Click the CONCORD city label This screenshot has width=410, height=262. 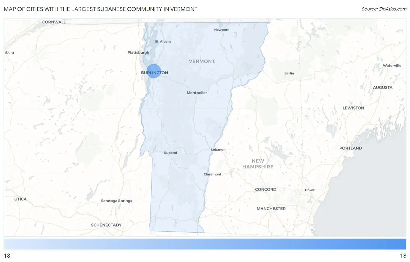266,189
